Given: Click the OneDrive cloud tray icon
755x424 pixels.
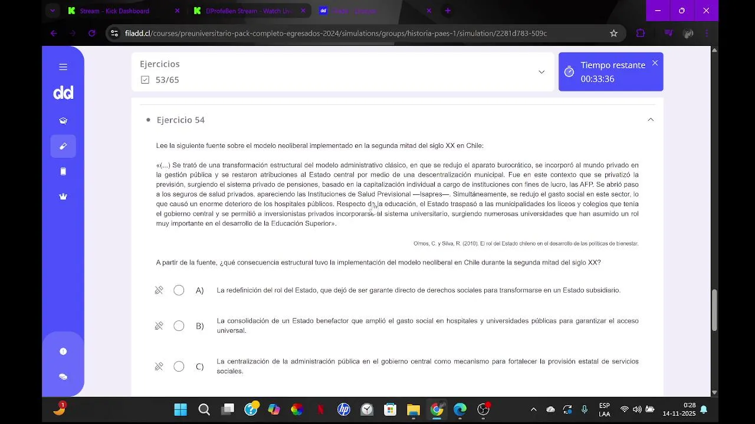Looking at the screenshot, I should pos(550,409).
